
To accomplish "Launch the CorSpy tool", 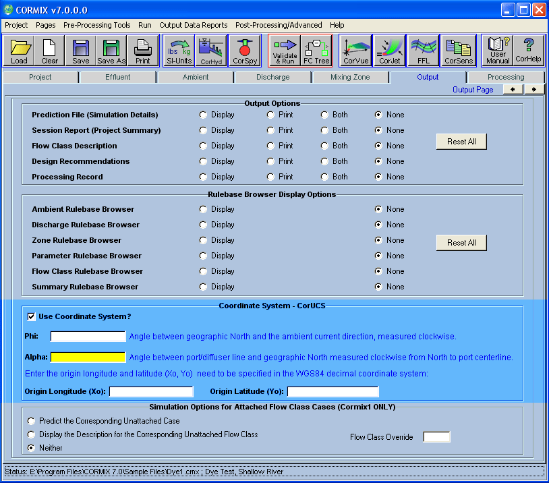I will (x=245, y=51).
